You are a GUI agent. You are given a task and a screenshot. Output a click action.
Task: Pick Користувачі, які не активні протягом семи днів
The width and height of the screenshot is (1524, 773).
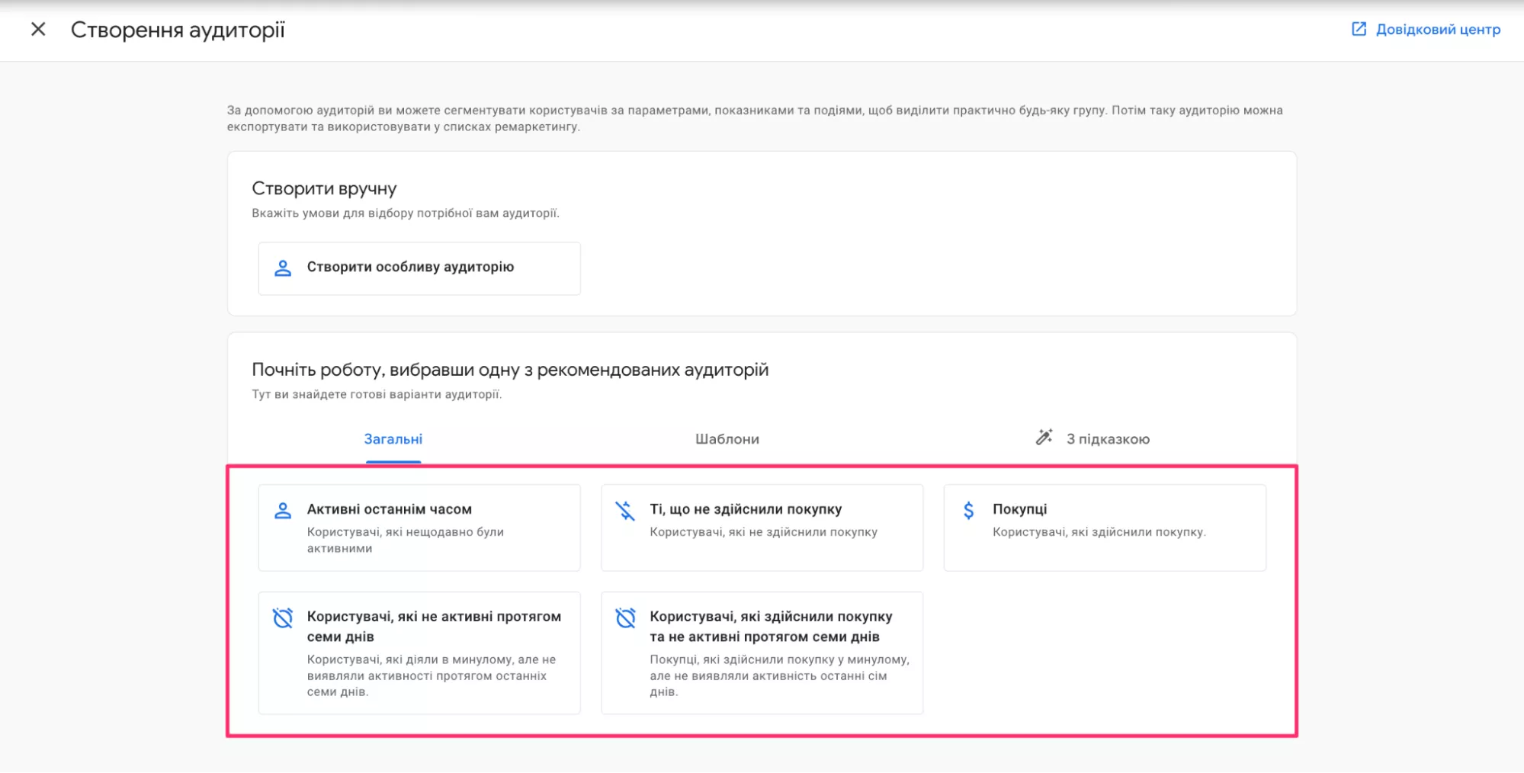pyautogui.click(x=419, y=653)
